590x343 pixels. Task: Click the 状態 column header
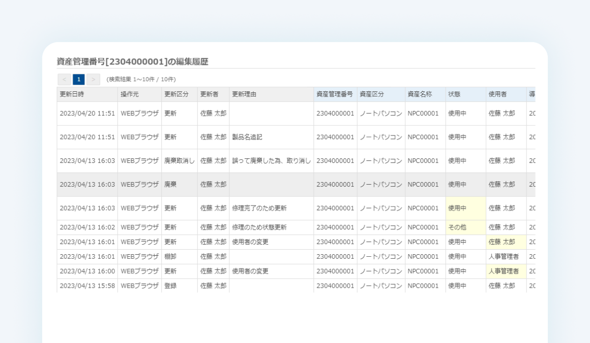pos(466,94)
